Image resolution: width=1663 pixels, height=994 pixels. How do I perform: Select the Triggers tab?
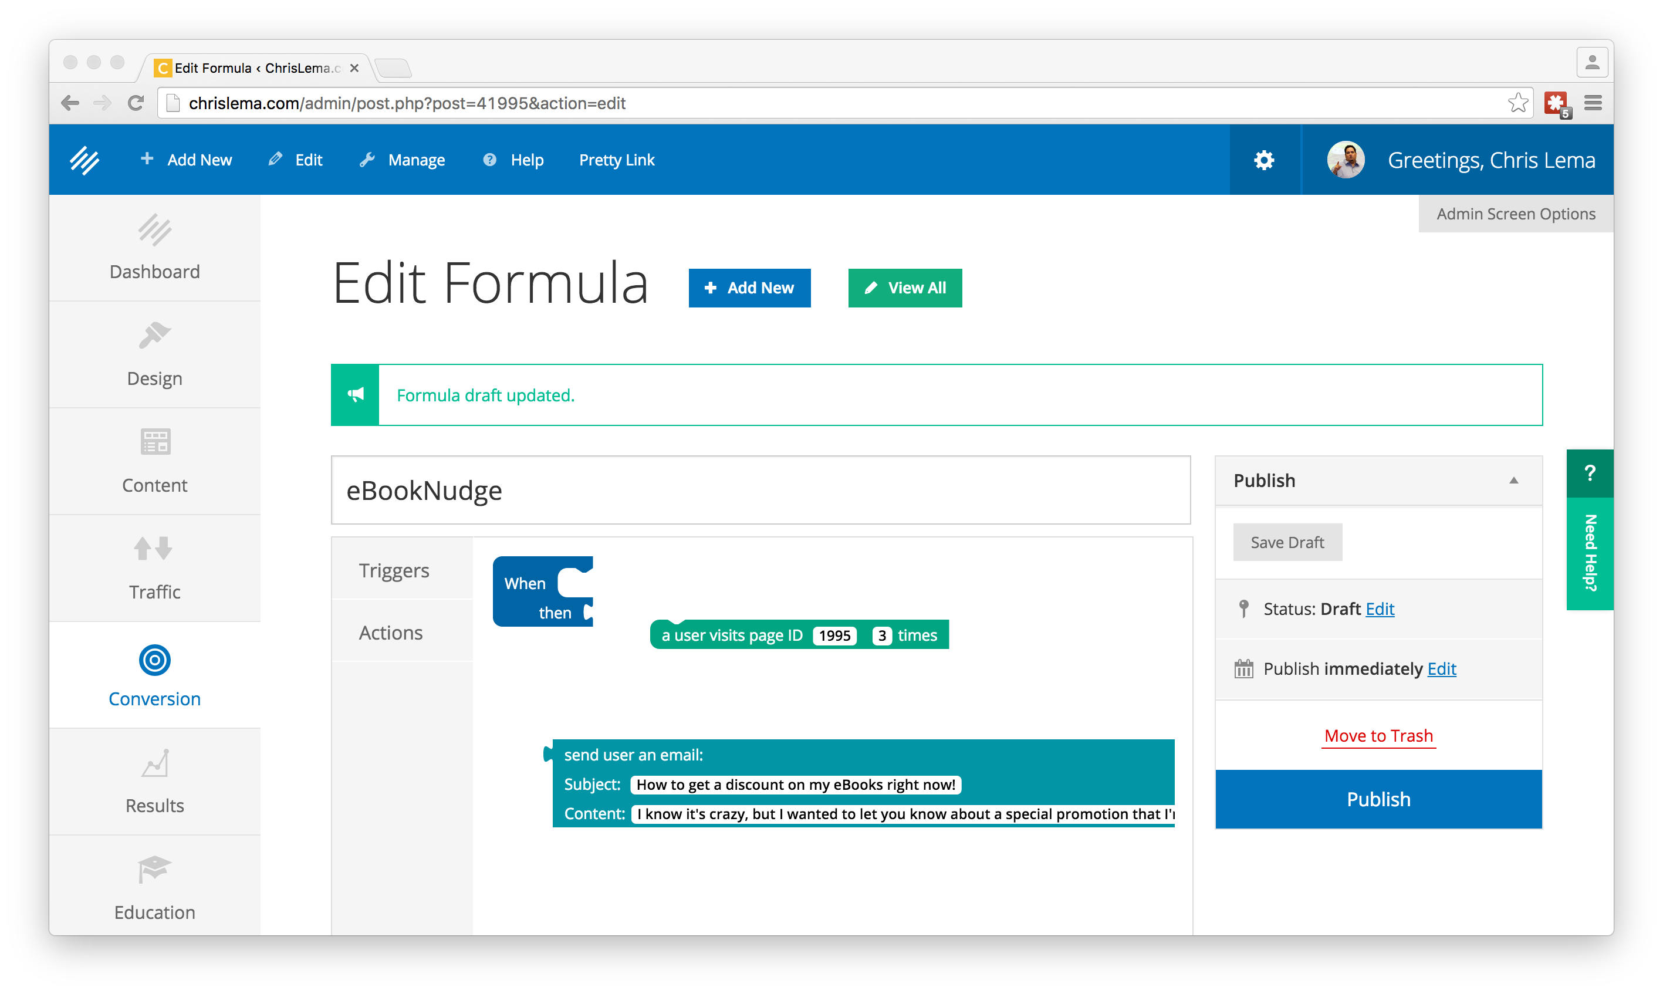click(x=394, y=571)
